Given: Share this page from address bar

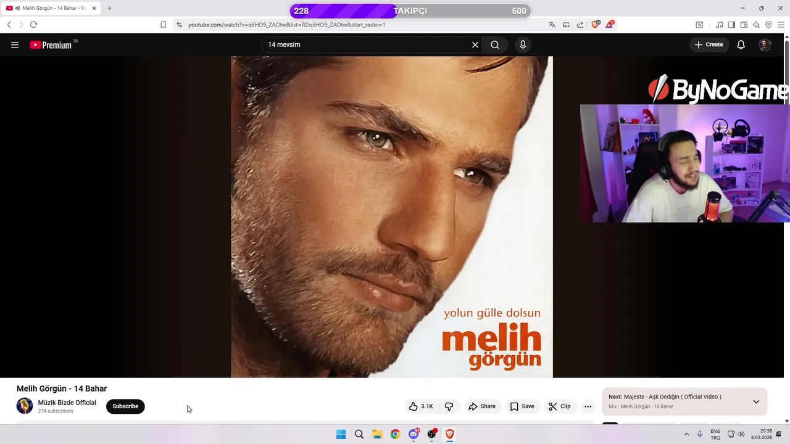Looking at the screenshot, I should [580, 25].
